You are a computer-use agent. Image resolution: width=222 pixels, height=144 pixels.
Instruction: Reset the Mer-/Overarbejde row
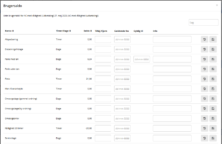point(205,89)
